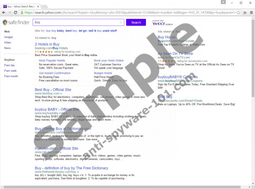Filter results by Past week
Screen dimensions: 255x189
click(x=10, y=71)
